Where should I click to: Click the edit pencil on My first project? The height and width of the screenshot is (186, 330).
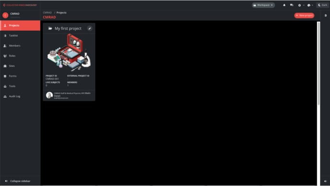click(x=90, y=28)
